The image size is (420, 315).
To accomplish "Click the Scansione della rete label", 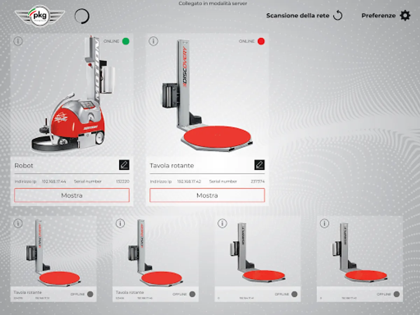I will 297,16.
